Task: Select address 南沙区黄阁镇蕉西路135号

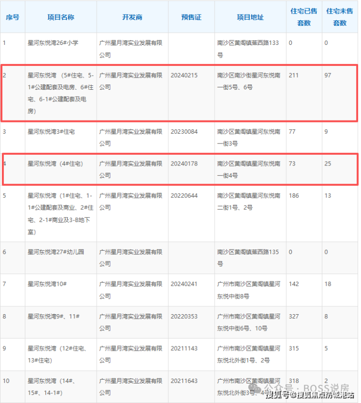Action: (248, 258)
